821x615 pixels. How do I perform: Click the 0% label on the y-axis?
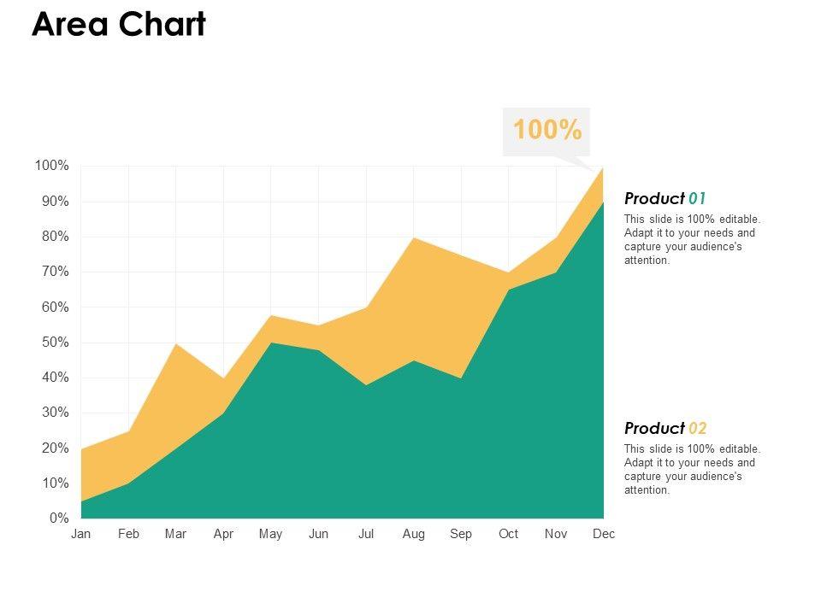58,518
